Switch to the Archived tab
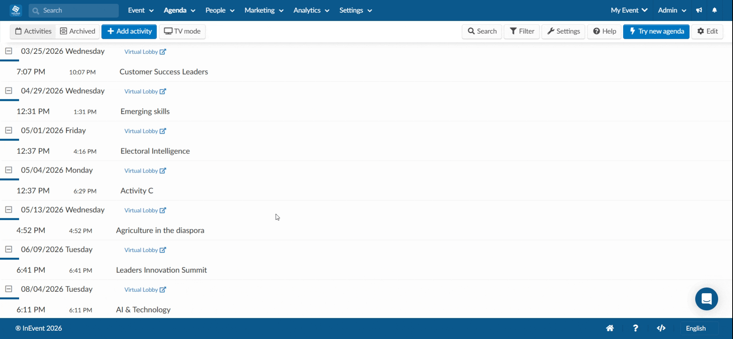 (x=77, y=31)
